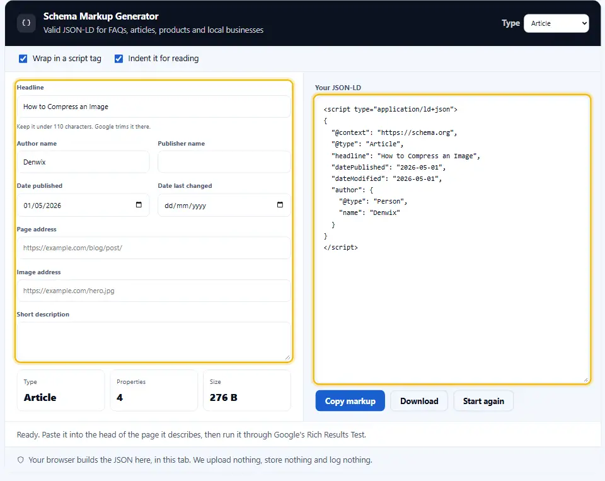Screen dimensions: 605x481
Task: Click the curly braces logo icon
Action: tap(26, 23)
